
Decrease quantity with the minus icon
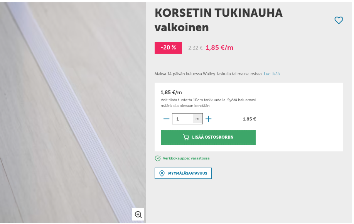click(166, 119)
